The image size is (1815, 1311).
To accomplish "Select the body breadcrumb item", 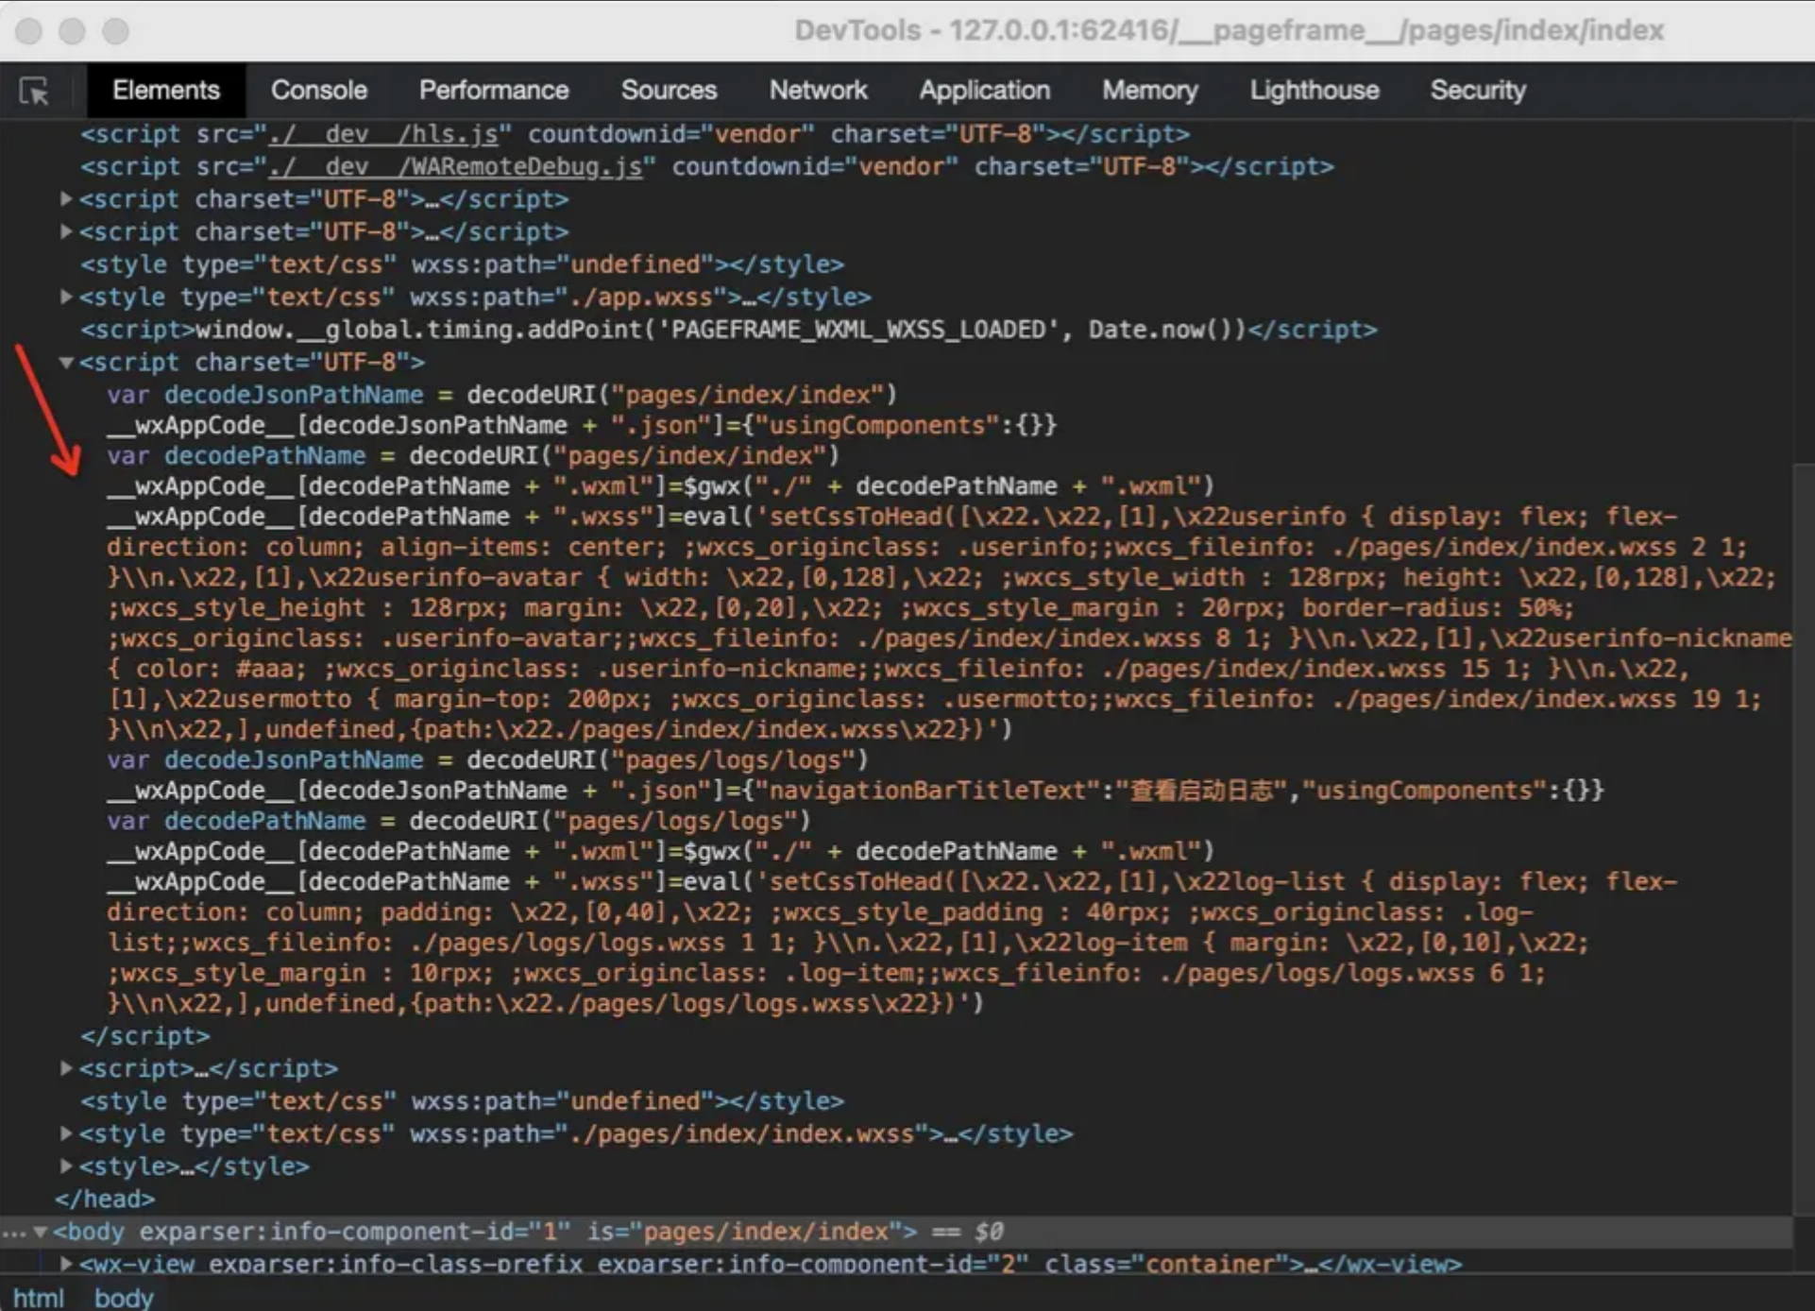I will pyautogui.click(x=124, y=1298).
